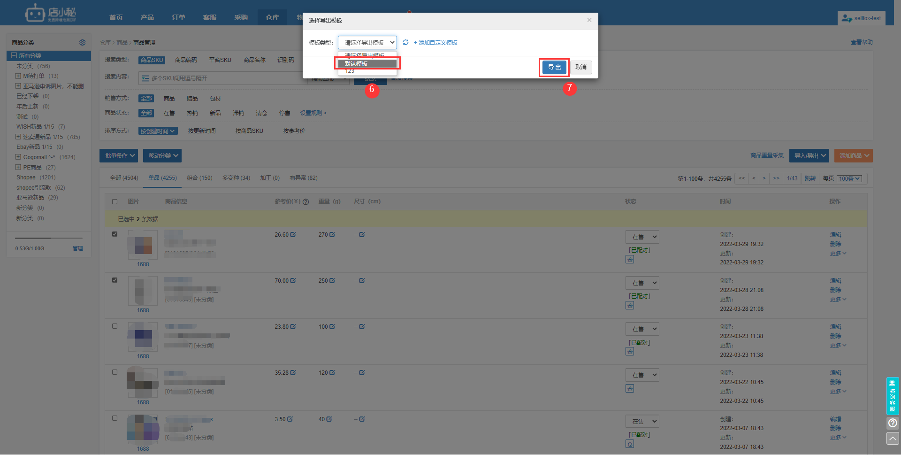
Task: Click the 店小秘 logo
Action: point(51,13)
